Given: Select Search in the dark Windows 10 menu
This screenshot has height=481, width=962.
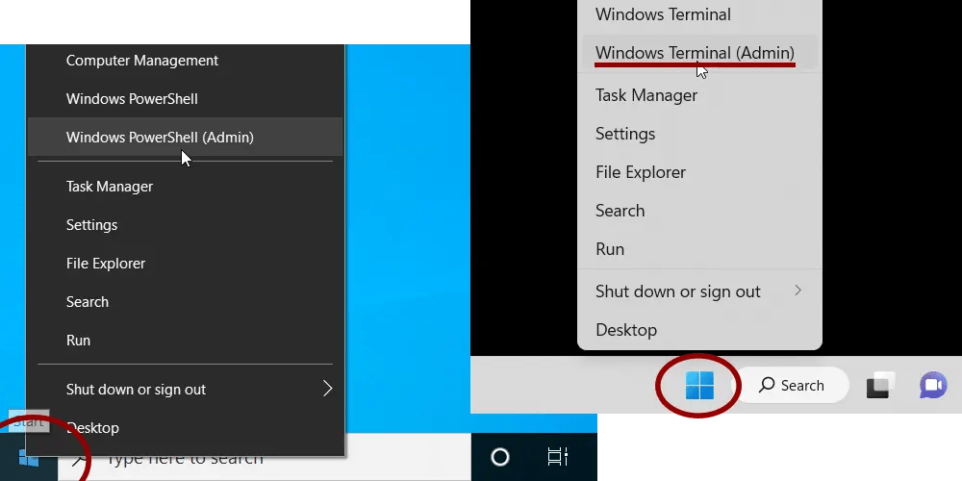Looking at the screenshot, I should 186,302.
